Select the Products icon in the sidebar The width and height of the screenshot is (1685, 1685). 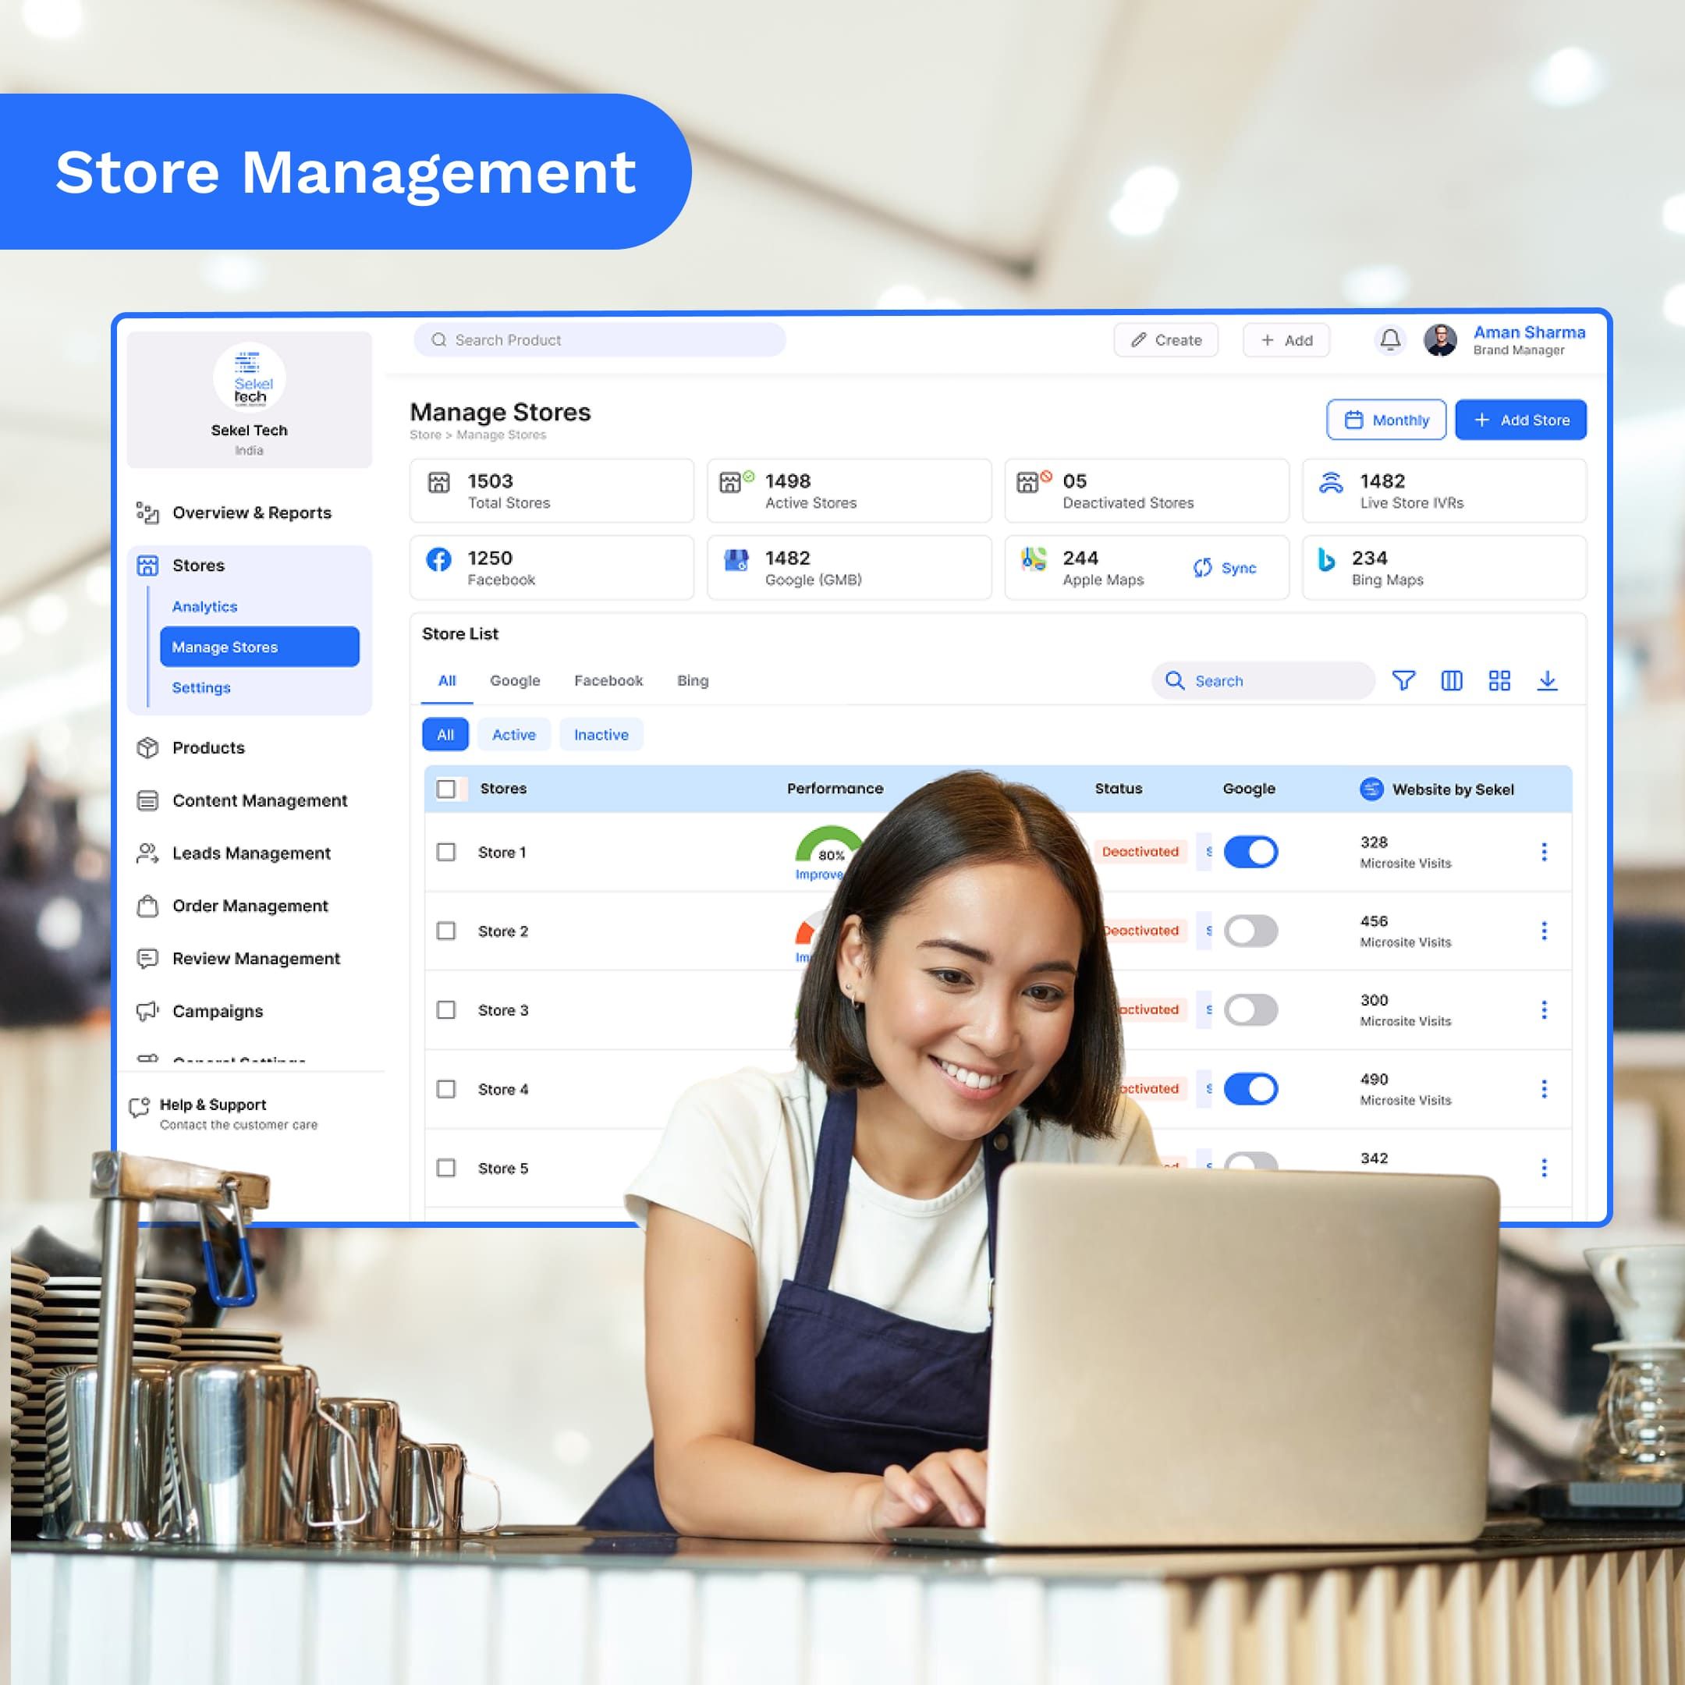tap(148, 747)
